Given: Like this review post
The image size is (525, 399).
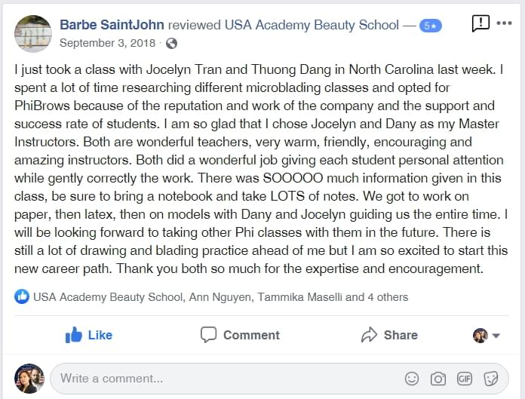Looking at the screenshot, I should 89,335.
